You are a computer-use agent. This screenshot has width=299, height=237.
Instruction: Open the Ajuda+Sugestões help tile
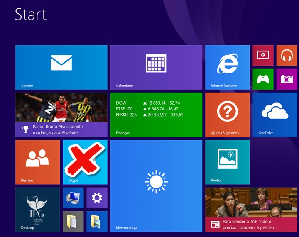(227, 115)
